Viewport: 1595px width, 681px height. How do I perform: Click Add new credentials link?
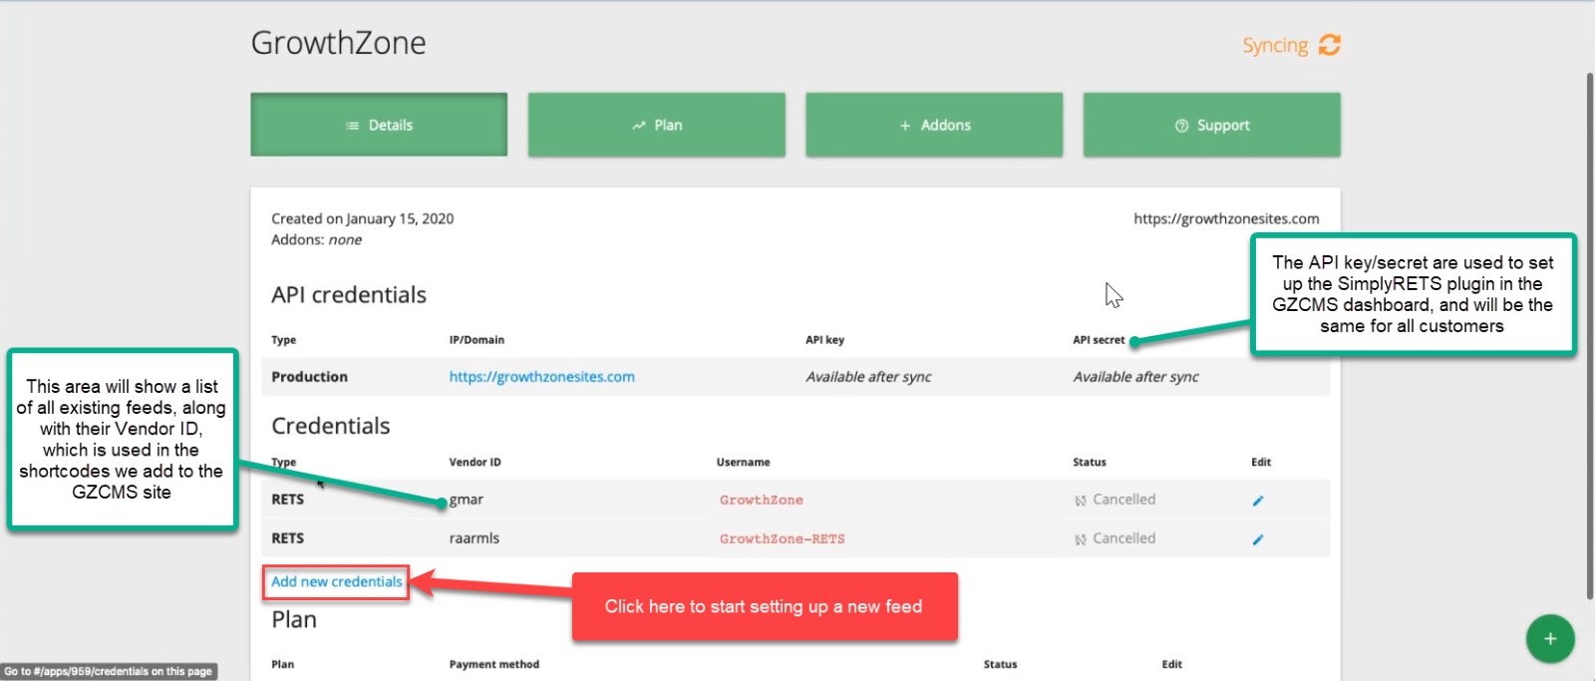tap(336, 581)
